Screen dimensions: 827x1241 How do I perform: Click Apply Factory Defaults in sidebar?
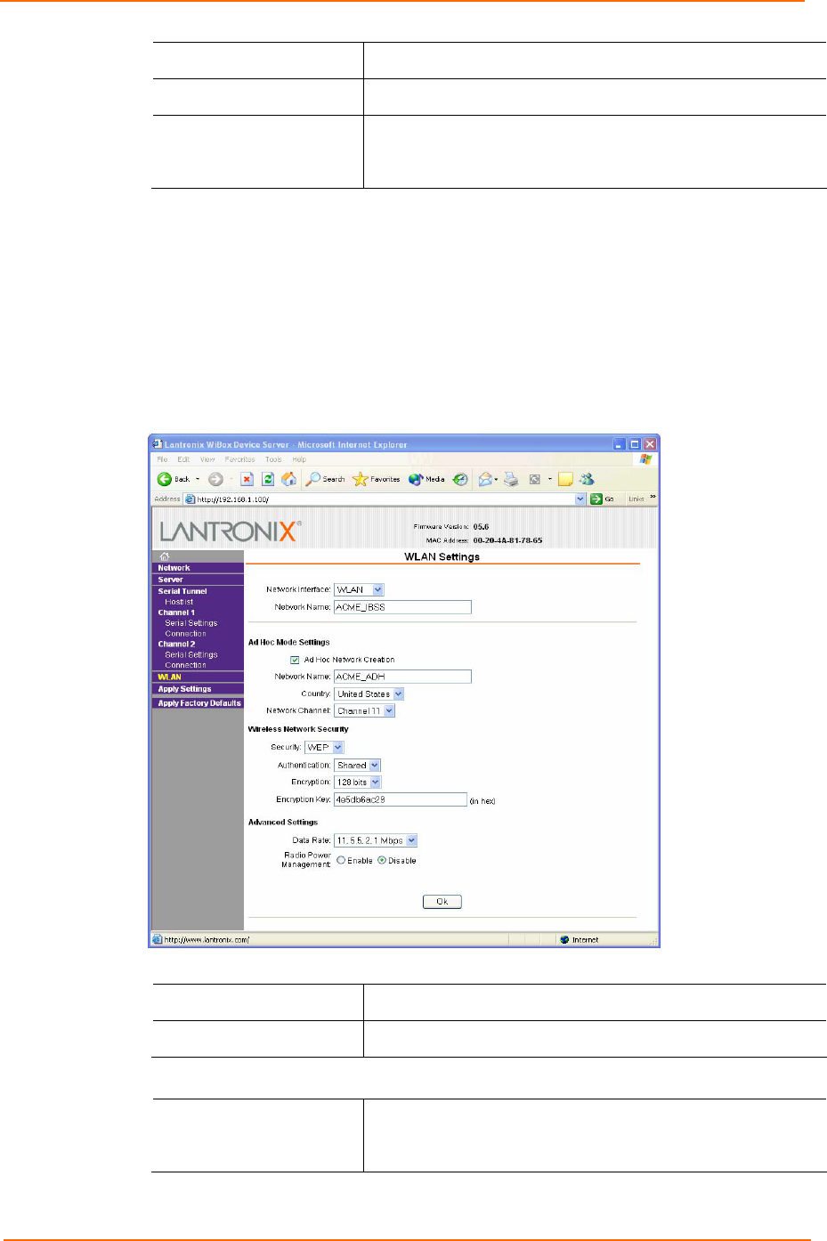[x=199, y=703]
